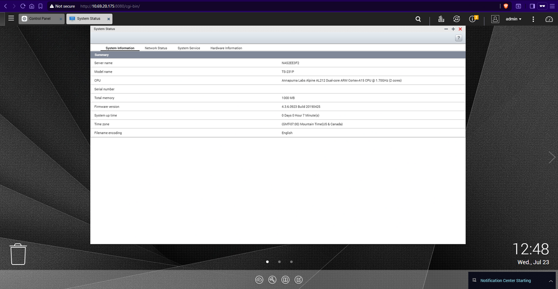The width and height of the screenshot is (558, 289).
Task: Click the search magnifier icon
Action: (418, 19)
